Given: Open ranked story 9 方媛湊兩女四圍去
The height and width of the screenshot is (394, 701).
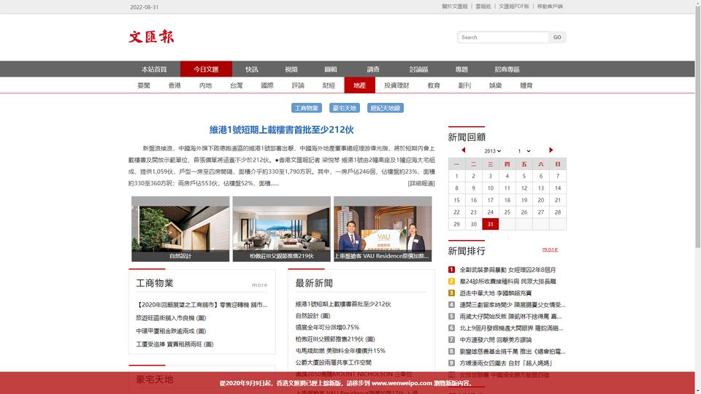Looking at the screenshot, I should click(505, 363).
